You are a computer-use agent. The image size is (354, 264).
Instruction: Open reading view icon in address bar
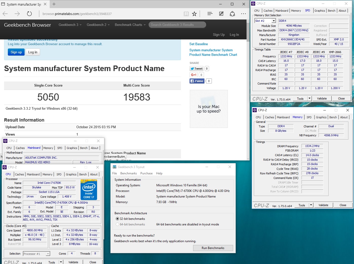pos(186,14)
